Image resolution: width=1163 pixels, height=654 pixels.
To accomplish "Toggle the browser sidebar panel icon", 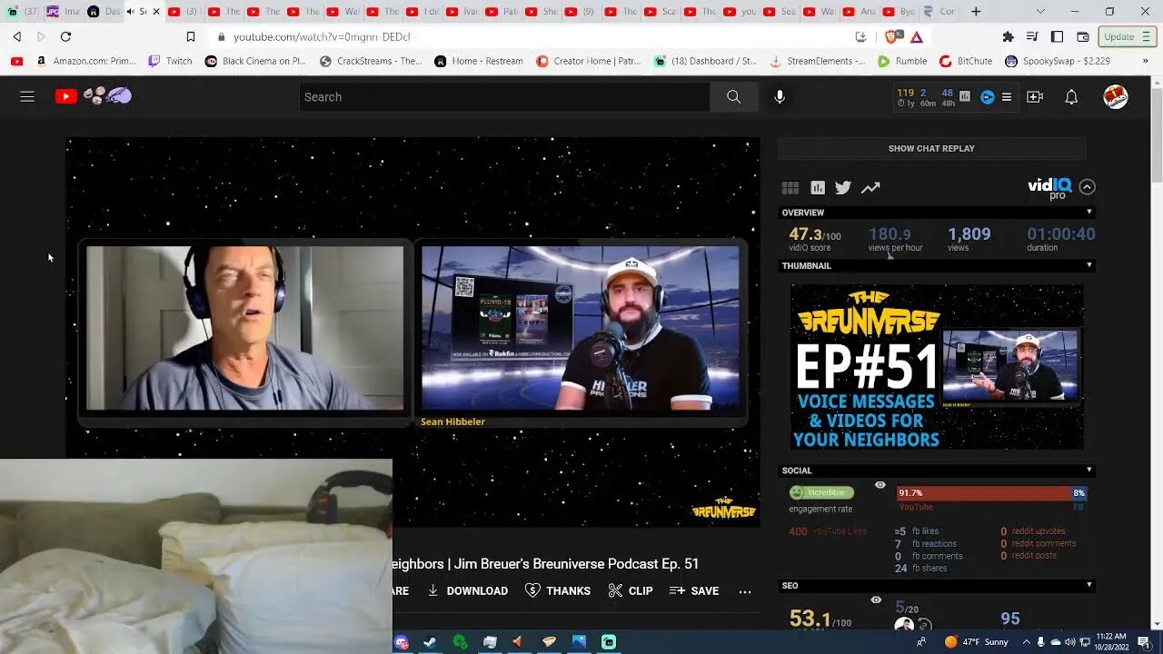I will 1057,37.
